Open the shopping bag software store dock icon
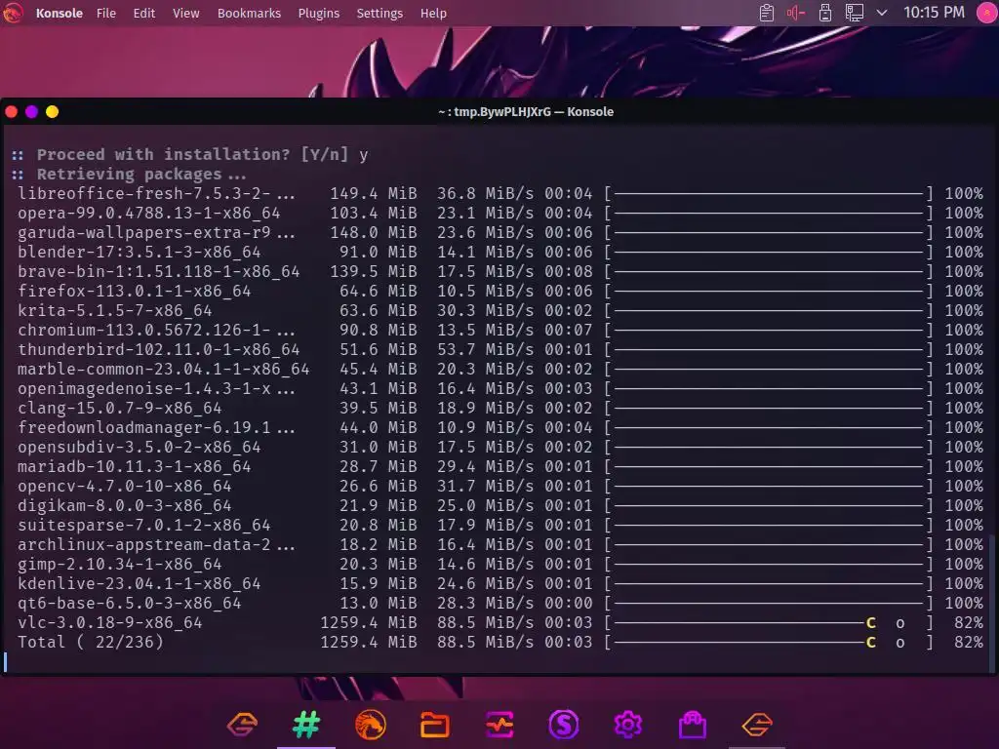The width and height of the screenshot is (999, 749). pyautogui.click(x=693, y=725)
